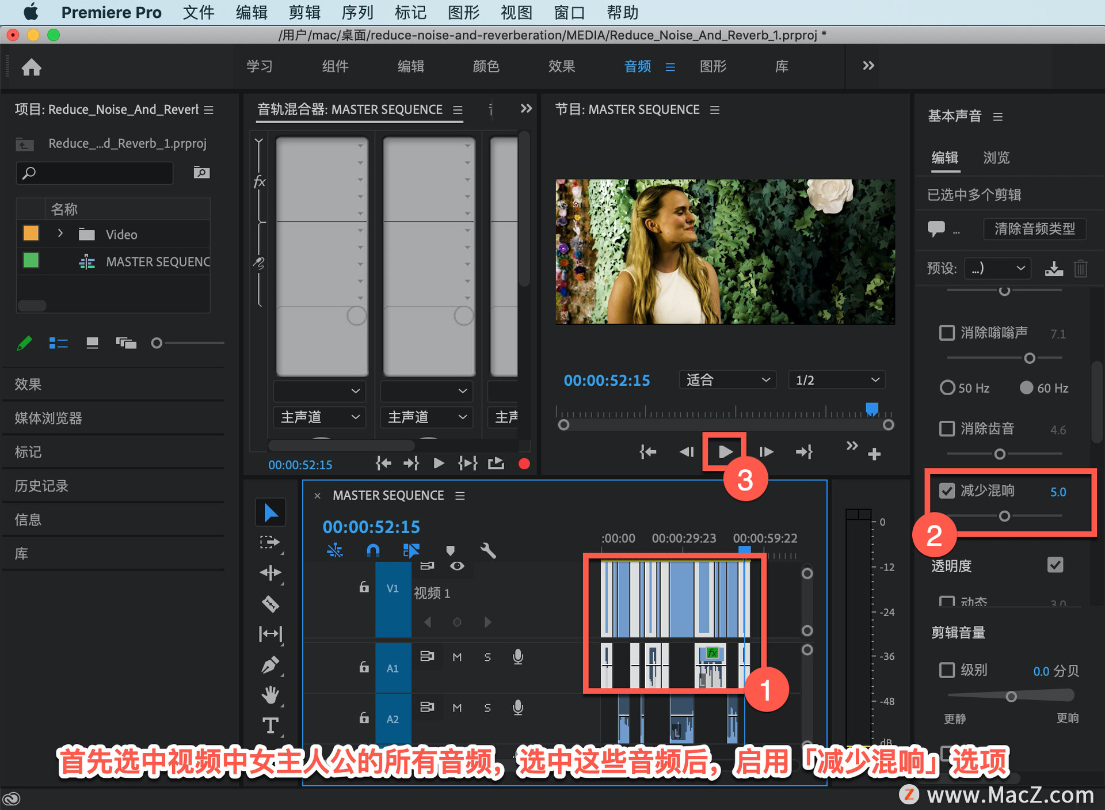
Task: Select the Hand tool
Action: (x=270, y=695)
